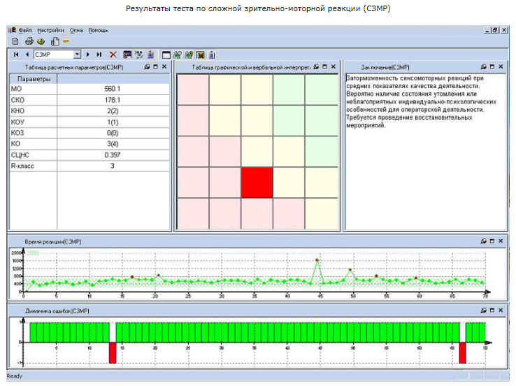Screen dimensions: 516x386
Task: Open the Файл menu
Action: click(25, 30)
